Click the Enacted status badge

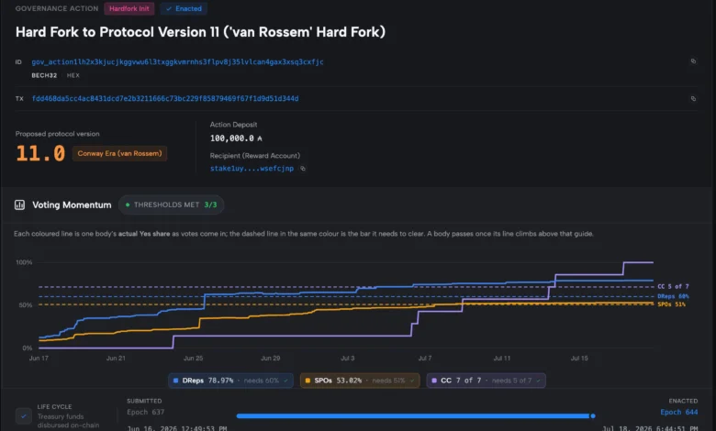pyautogui.click(x=184, y=8)
